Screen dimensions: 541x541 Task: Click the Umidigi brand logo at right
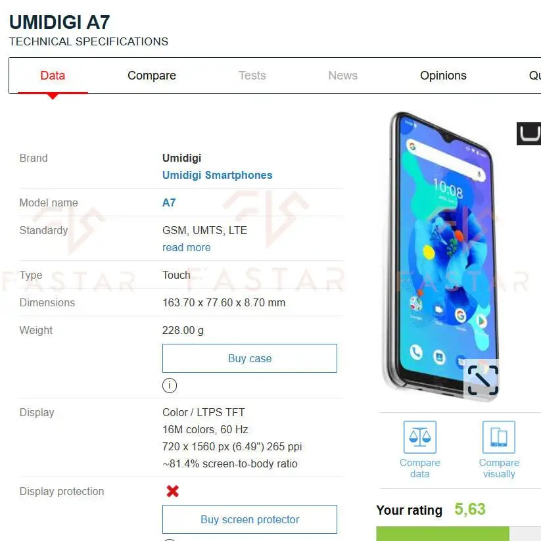529,133
